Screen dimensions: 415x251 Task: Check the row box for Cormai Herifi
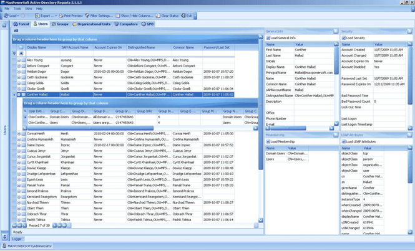coord(24,134)
